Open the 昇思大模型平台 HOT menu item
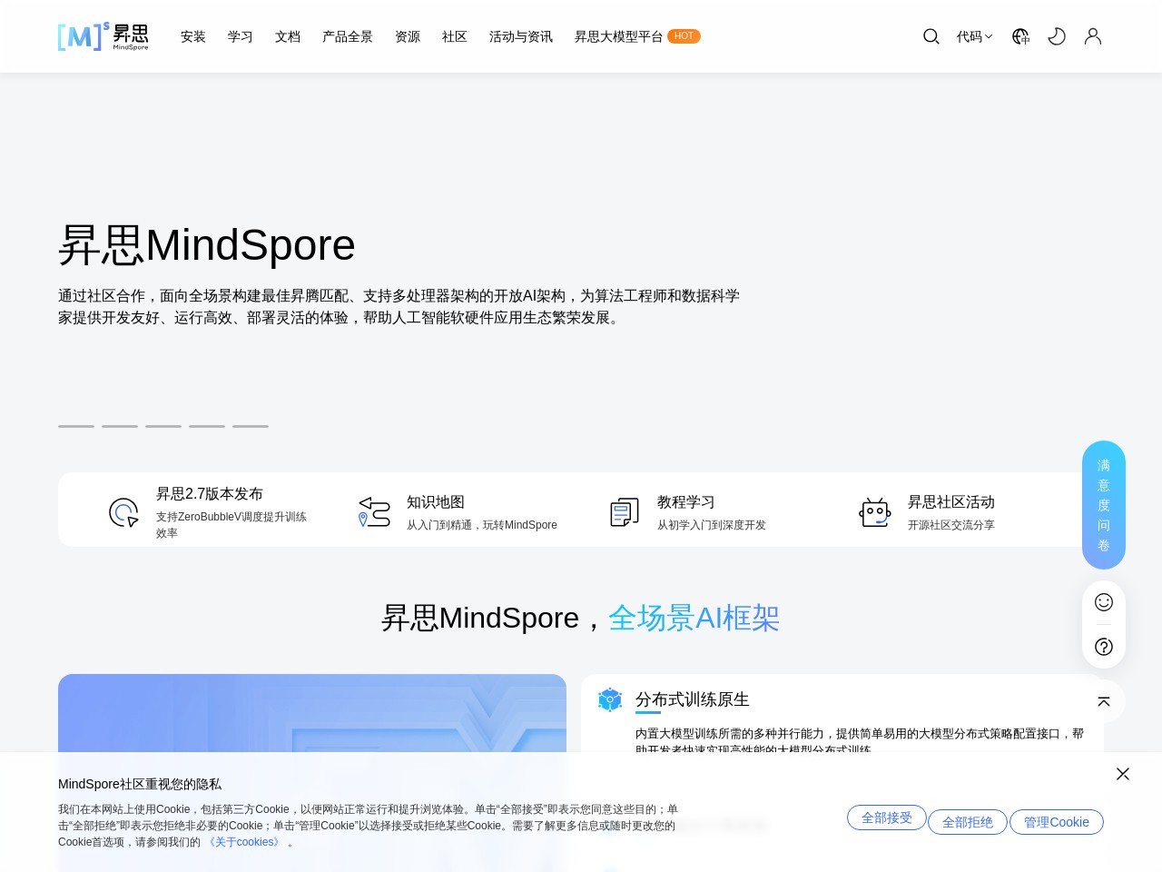 pos(636,36)
